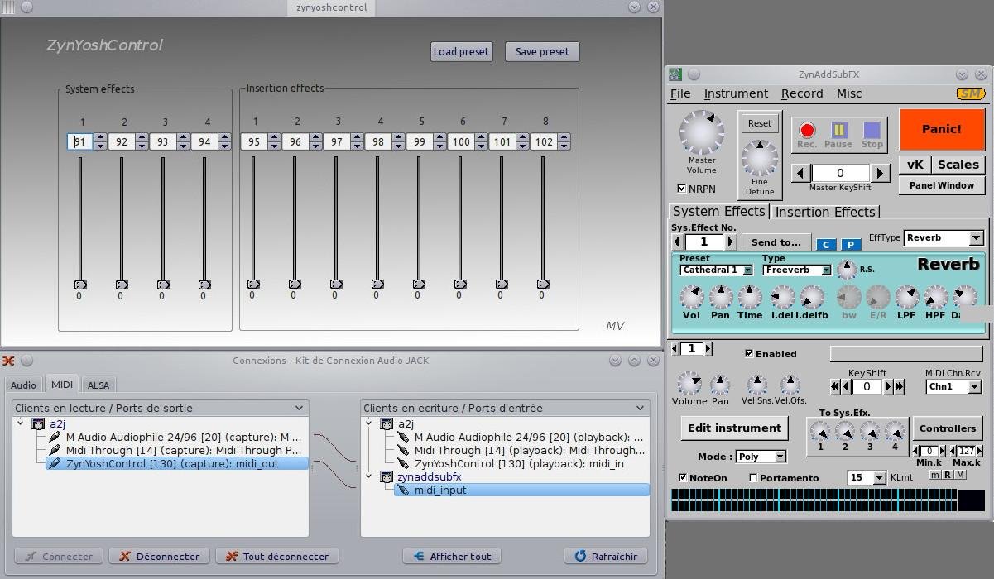The image size is (994, 579).
Task: Increase Insertion effect 6 spinbox value 100
Action: pos(481,137)
